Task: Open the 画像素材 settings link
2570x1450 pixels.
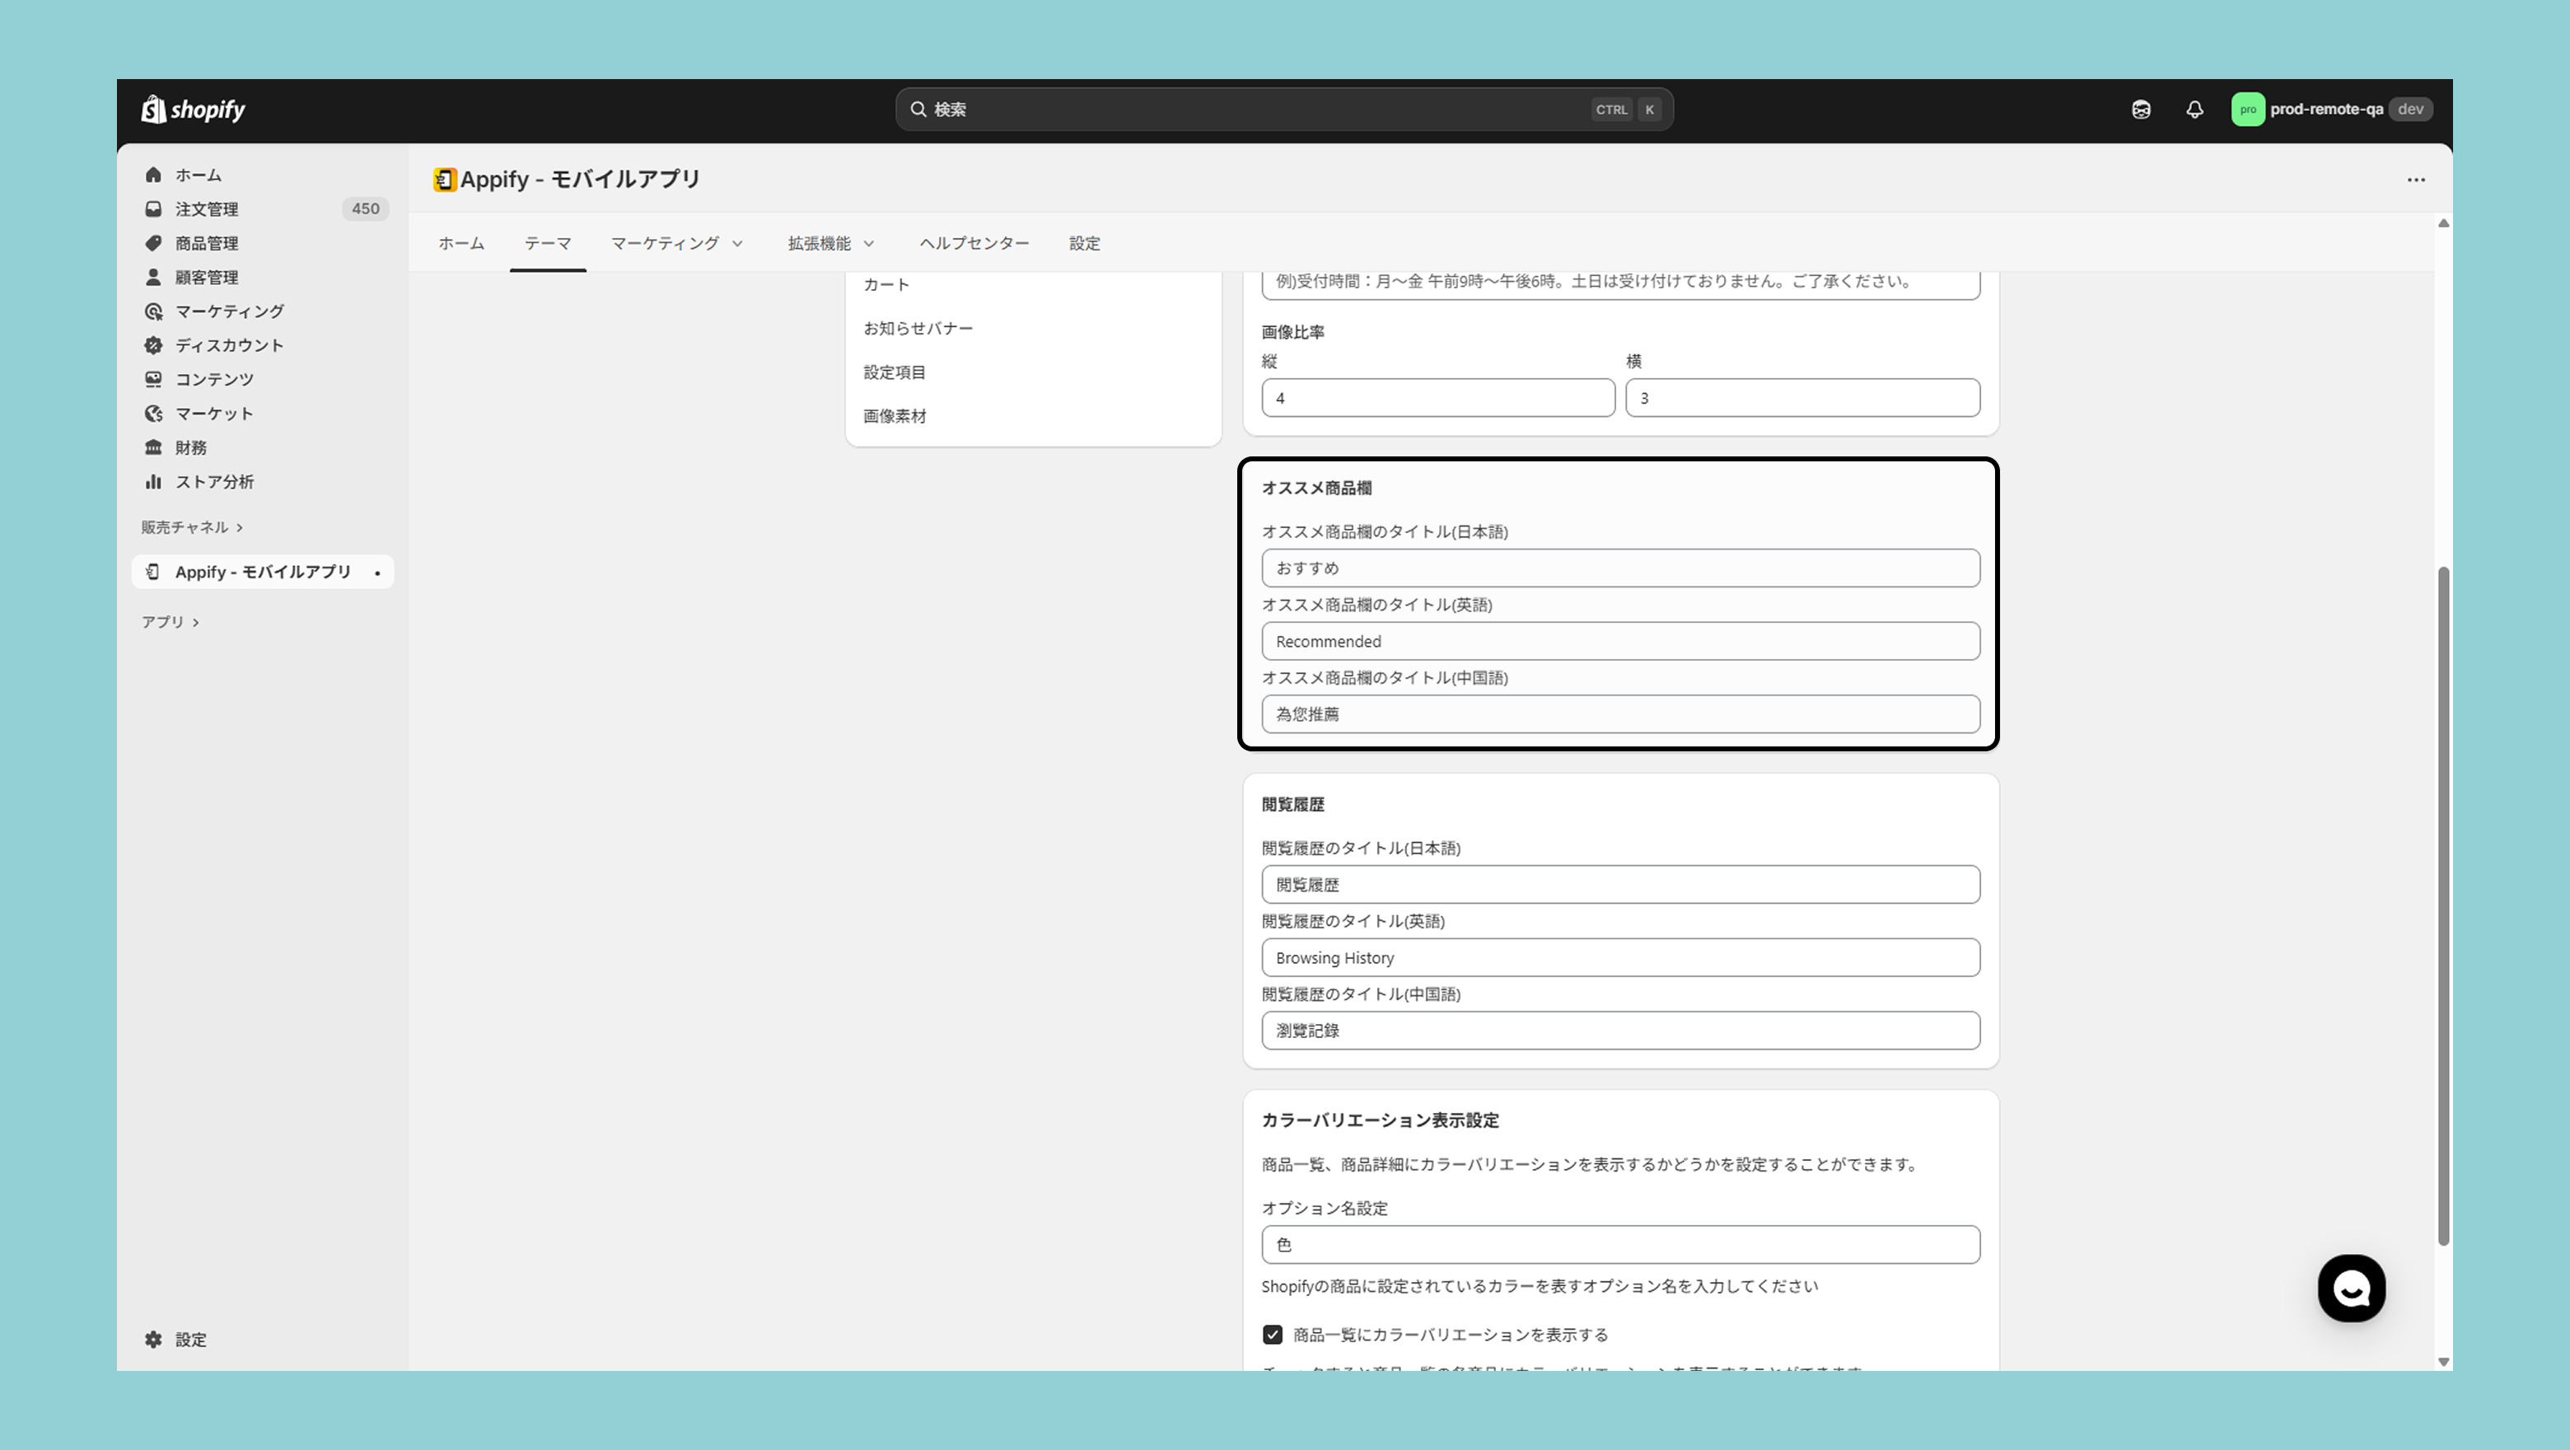Action: pyautogui.click(x=895, y=416)
